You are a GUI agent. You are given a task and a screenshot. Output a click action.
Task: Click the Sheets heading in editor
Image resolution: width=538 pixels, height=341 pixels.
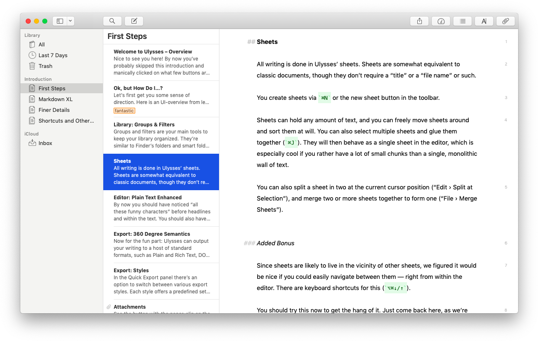pyautogui.click(x=267, y=42)
